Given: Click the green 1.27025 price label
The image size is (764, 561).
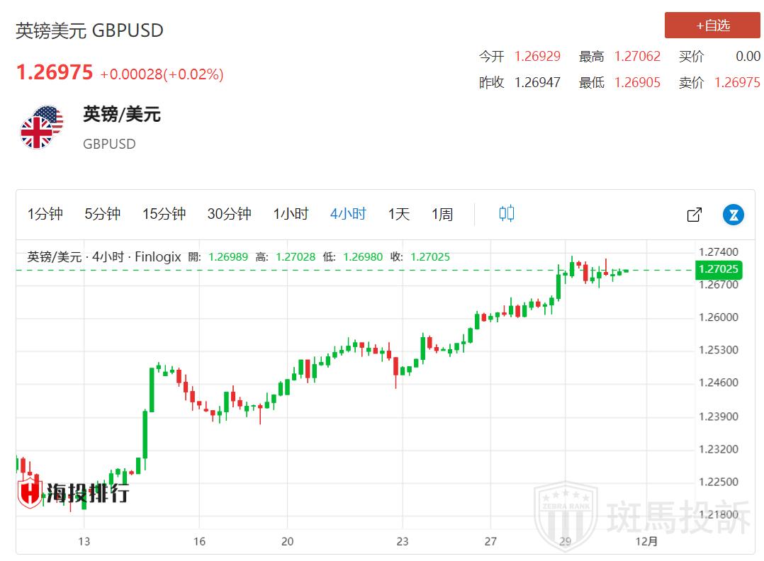Looking at the screenshot, I should [719, 269].
